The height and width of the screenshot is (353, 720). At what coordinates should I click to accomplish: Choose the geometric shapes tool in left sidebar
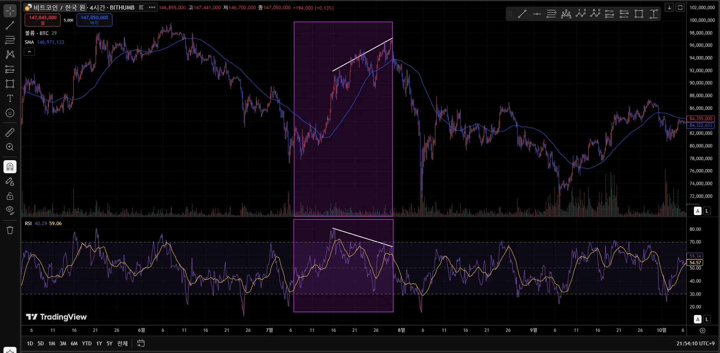(10, 84)
